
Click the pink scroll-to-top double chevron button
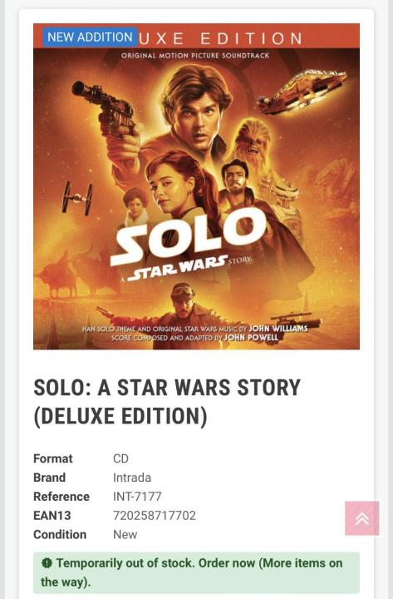361,518
